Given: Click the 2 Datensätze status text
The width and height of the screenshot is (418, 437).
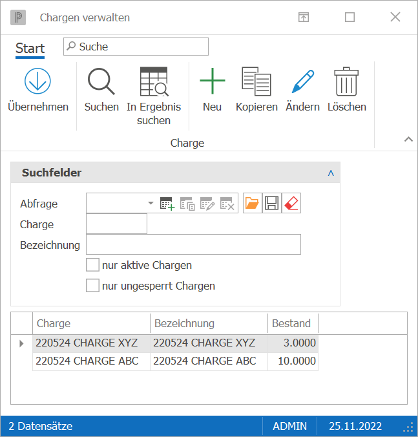Looking at the screenshot, I should point(41,426).
